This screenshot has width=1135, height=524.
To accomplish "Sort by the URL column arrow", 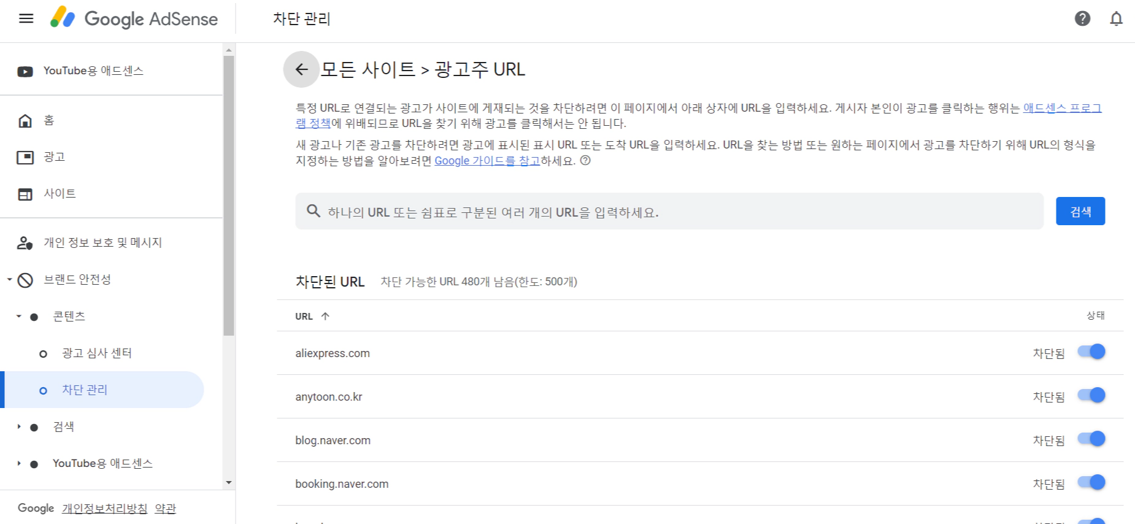I will coord(325,316).
